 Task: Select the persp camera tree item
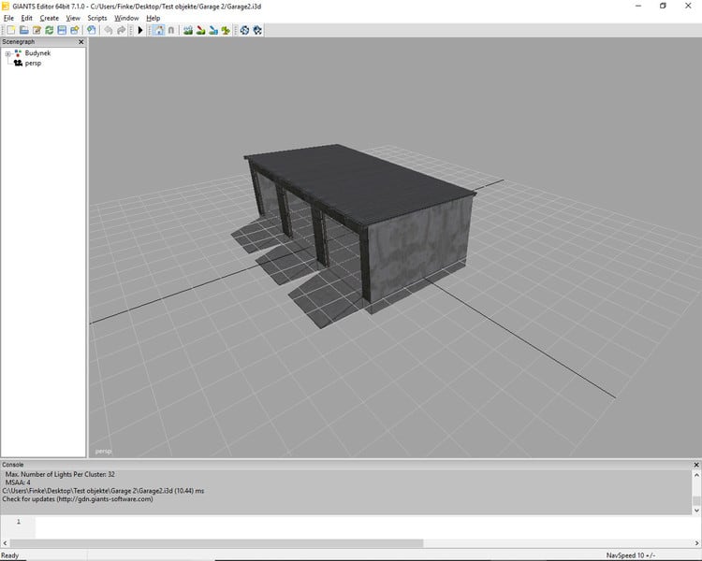pyautogui.click(x=33, y=64)
